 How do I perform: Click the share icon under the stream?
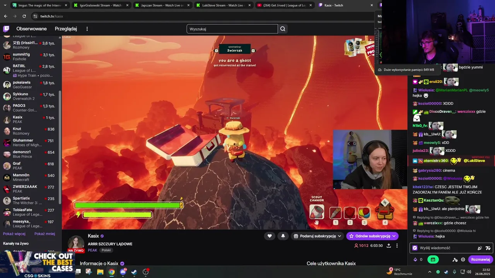tap(389, 246)
